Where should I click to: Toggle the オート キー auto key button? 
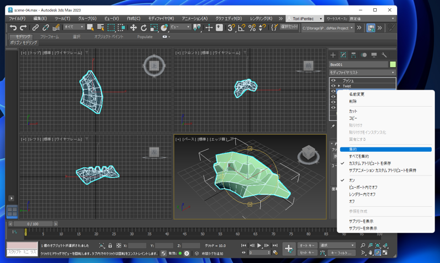coord(307,245)
